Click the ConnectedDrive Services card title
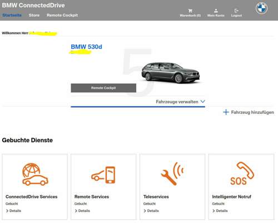The width and height of the screenshot is (278, 223). coord(32,197)
